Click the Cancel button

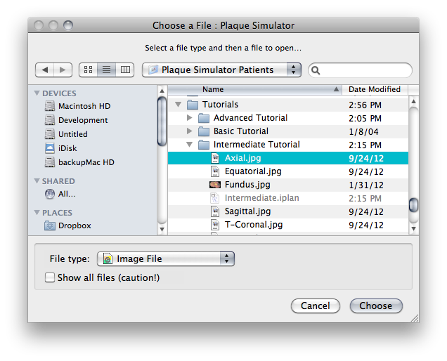pos(316,306)
